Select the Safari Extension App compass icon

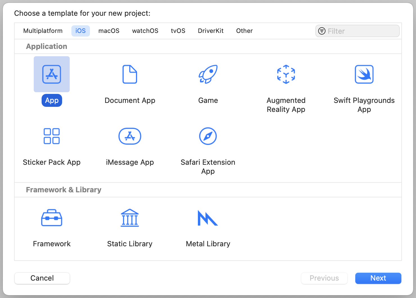click(208, 136)
